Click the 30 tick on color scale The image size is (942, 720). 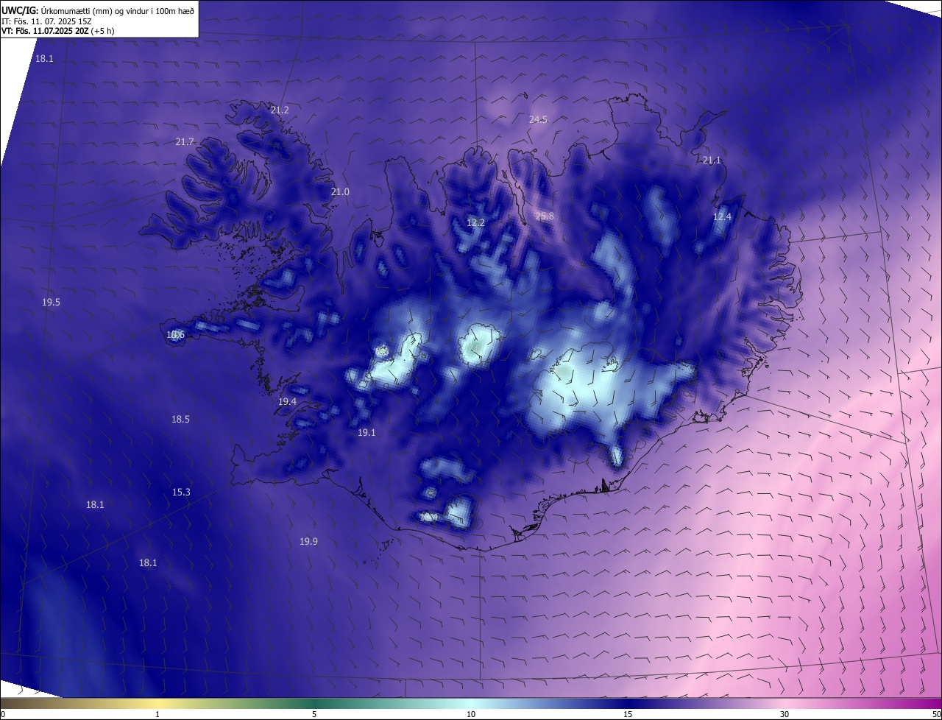pos(785,714)
